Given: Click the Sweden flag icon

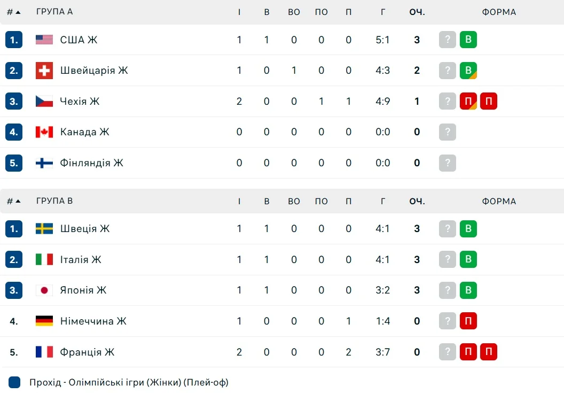Looking at the screenshot, I should point(44,229).
